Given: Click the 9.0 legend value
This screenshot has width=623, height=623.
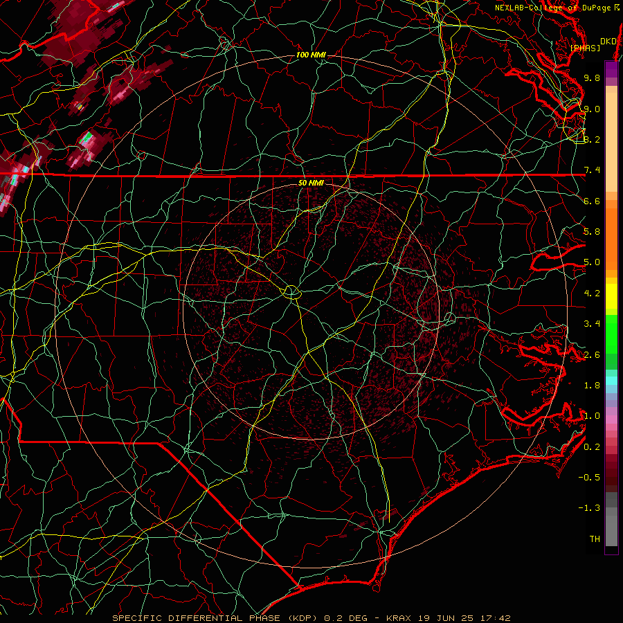Looking at the screenshot, I should click(x=592, y=109).
